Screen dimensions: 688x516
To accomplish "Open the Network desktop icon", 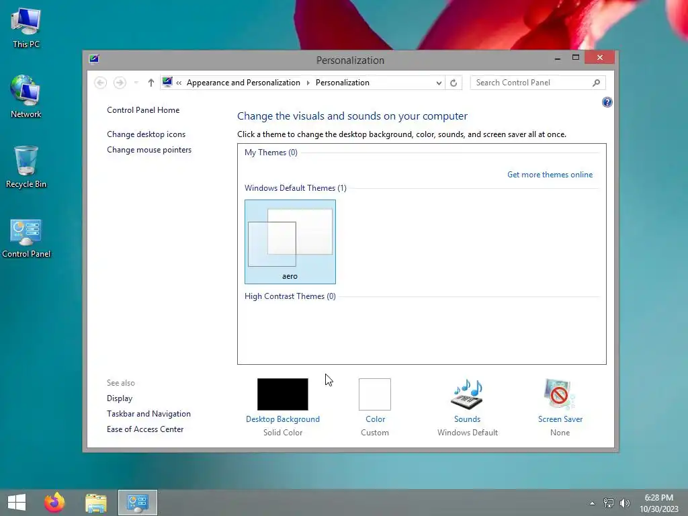I will pos(26,97).
